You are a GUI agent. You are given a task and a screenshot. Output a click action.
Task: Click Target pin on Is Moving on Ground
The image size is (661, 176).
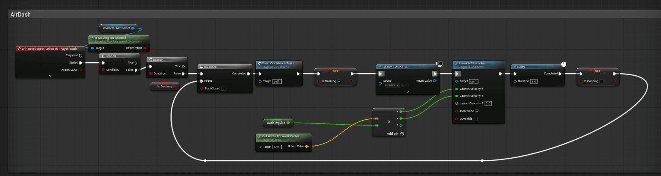pyautogui.click(x=93, y=48)
